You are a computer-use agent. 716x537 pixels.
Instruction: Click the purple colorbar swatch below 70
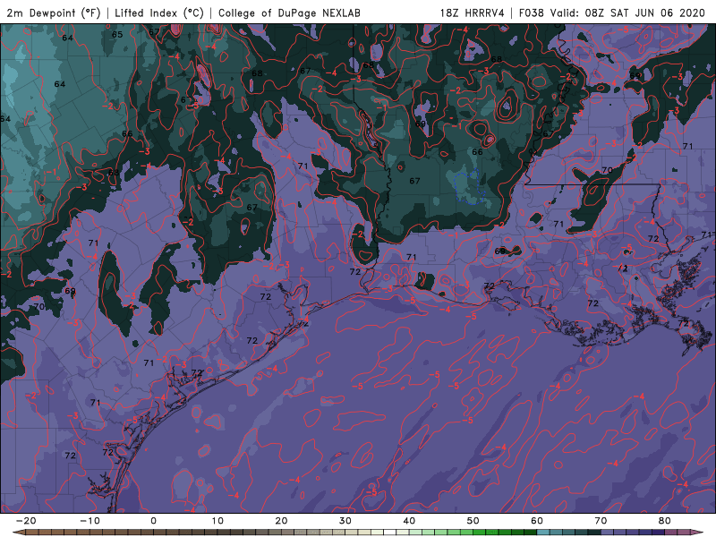click(x=608, y=533)
